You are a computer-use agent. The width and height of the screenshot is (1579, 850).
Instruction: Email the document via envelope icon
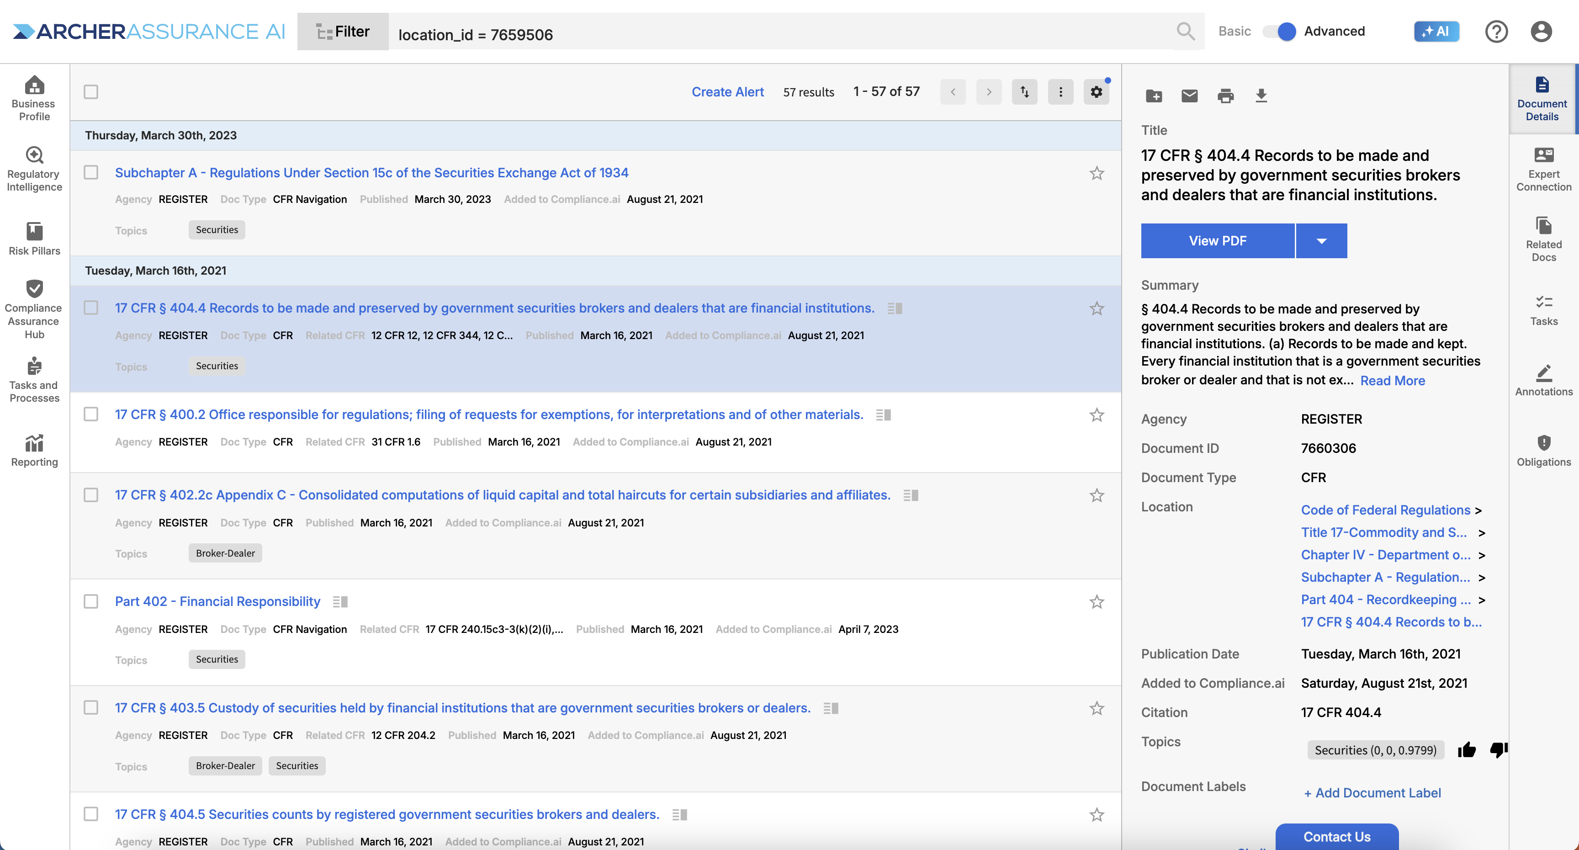click(x=1189, y=96)
